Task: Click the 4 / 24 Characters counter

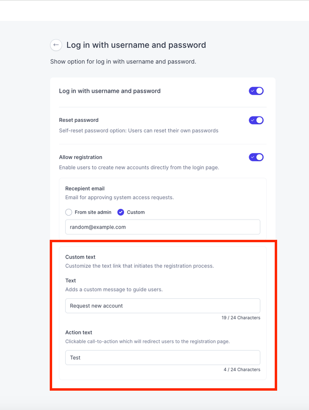Action: click(x=242, y=369)
